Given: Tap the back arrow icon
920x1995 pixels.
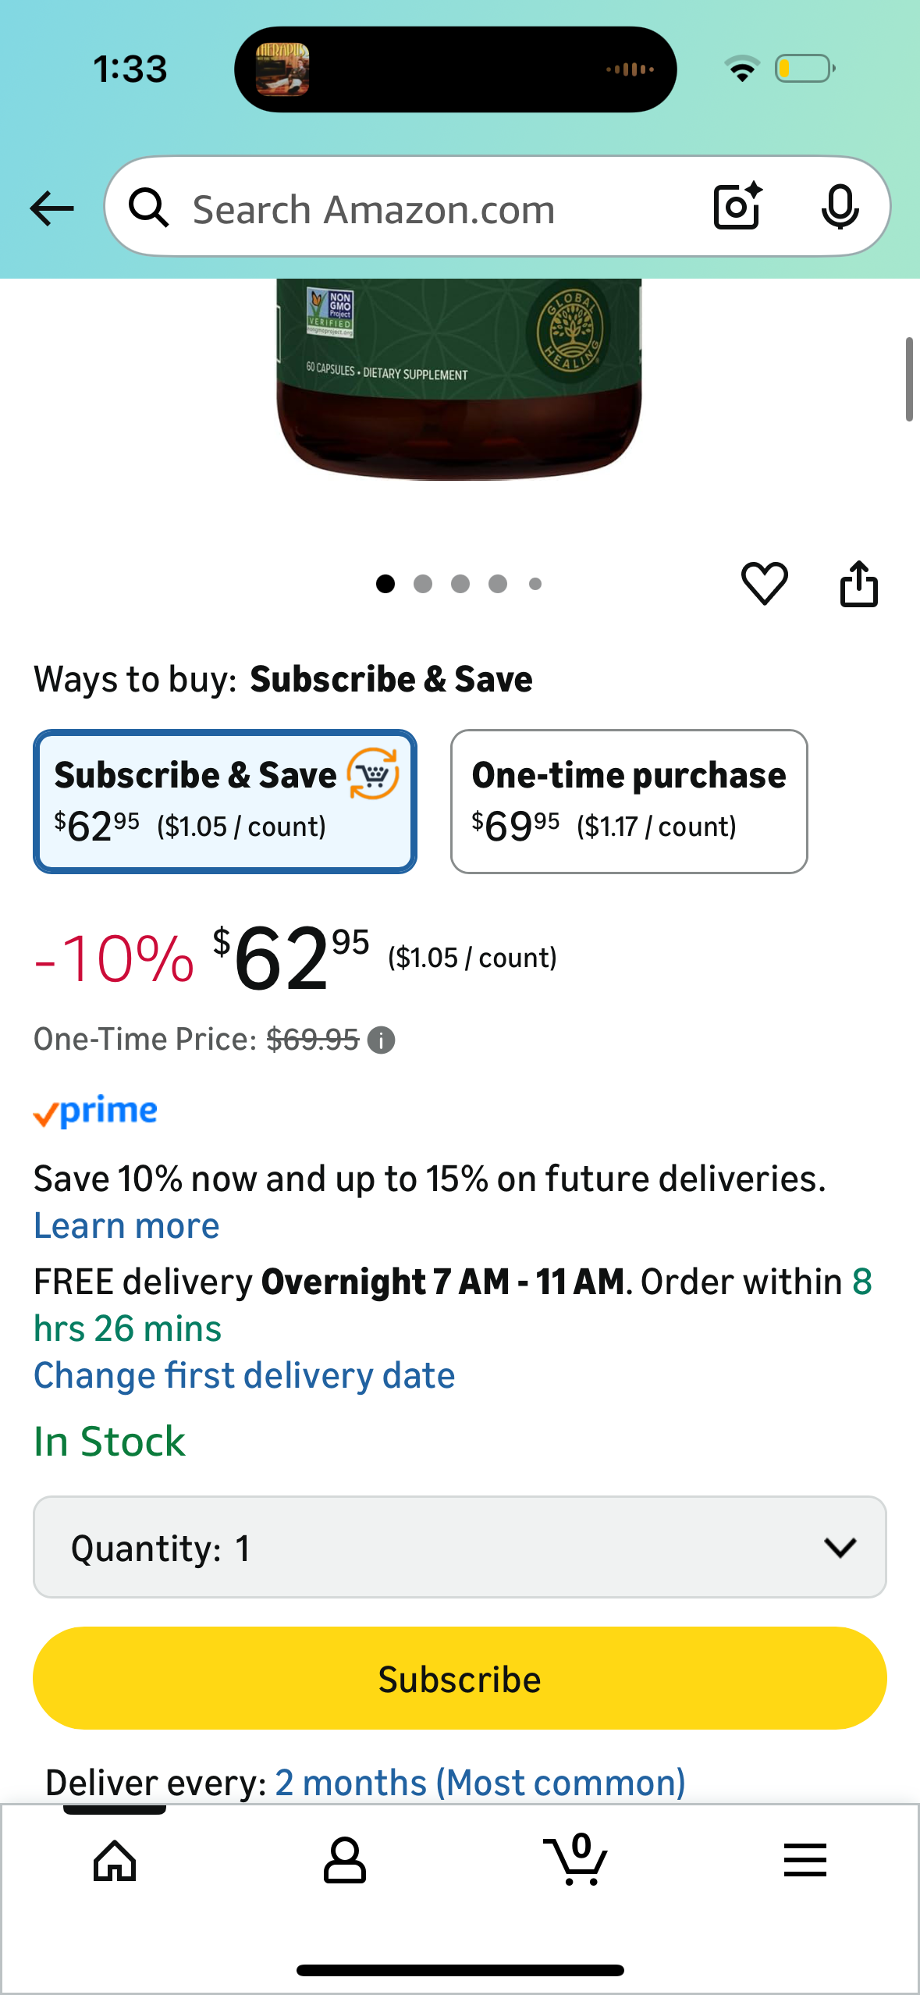Looking at the screenshot, I should [52, 208].
